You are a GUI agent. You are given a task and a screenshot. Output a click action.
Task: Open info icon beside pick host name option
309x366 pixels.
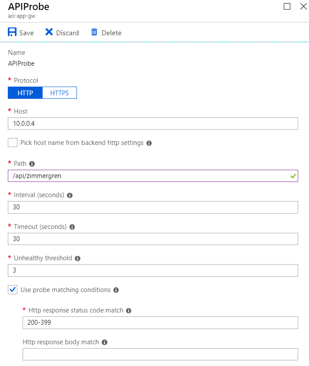(x=149, y=143)
